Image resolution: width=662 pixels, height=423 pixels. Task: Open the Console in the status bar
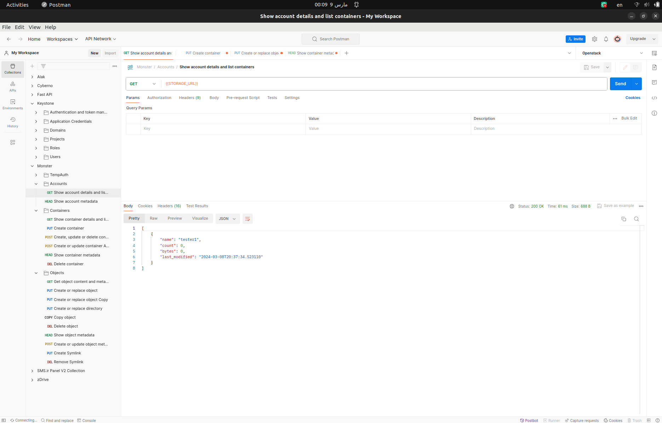tap(87, 420)
